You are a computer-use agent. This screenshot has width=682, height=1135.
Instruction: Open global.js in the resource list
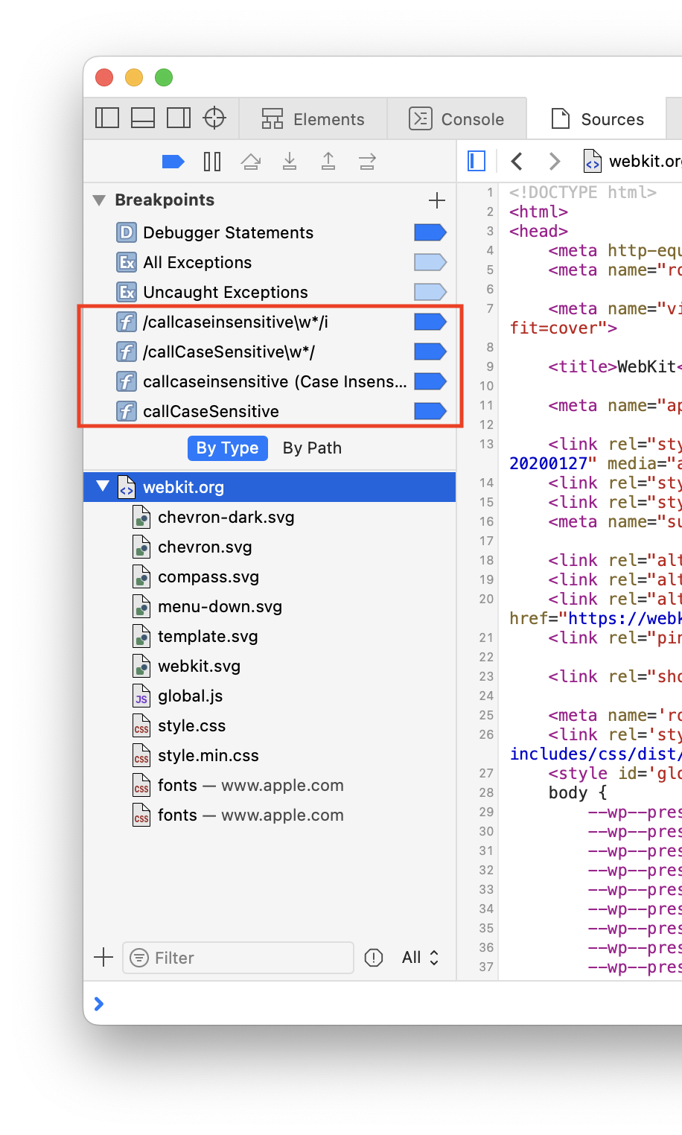(x=190, y=696)
